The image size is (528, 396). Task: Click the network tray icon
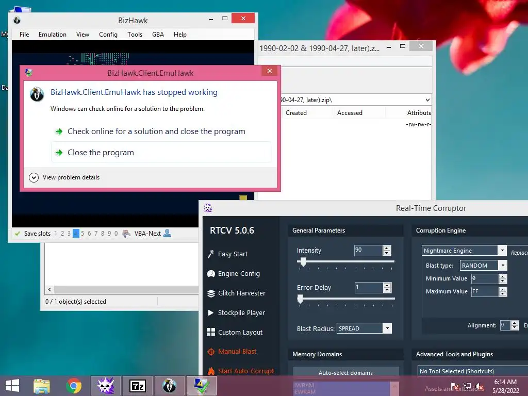(467, 386)
